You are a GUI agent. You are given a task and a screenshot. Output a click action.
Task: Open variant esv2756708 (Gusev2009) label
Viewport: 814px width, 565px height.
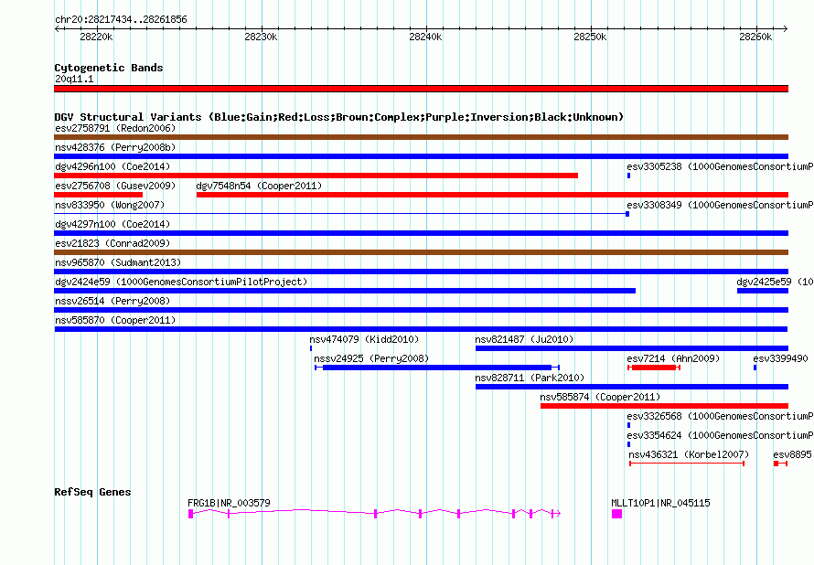[115, 186]
